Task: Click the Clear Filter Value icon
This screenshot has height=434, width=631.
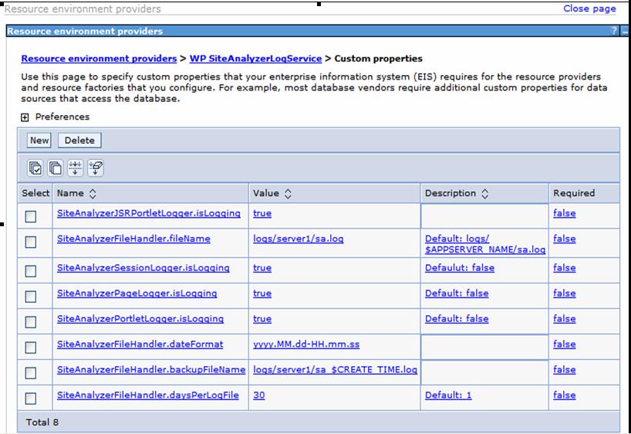Action: (96, 168)
